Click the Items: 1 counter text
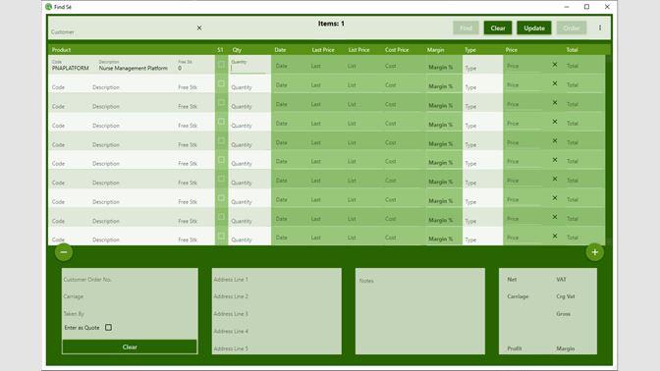This screenshot has width=660, height=371. [331, 24]
